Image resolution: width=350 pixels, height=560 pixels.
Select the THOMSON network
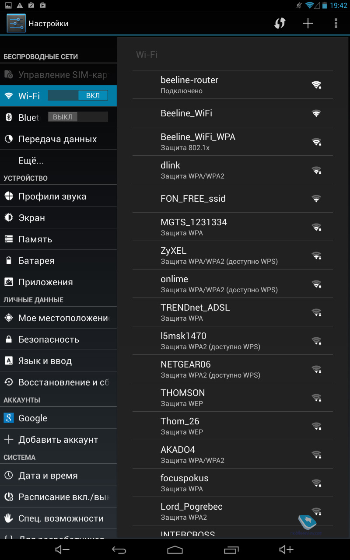[x=233, y=397]
